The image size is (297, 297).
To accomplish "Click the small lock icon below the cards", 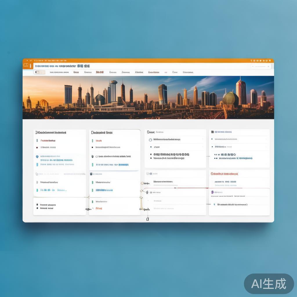I will coord(148,219).
